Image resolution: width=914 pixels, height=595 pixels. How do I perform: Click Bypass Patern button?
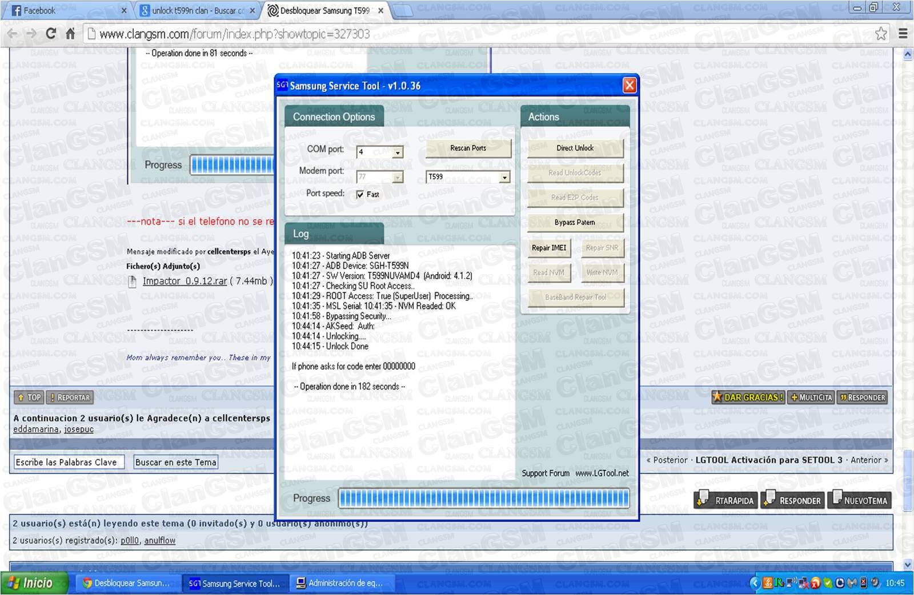pyautogui.click(x=575, y=222)
